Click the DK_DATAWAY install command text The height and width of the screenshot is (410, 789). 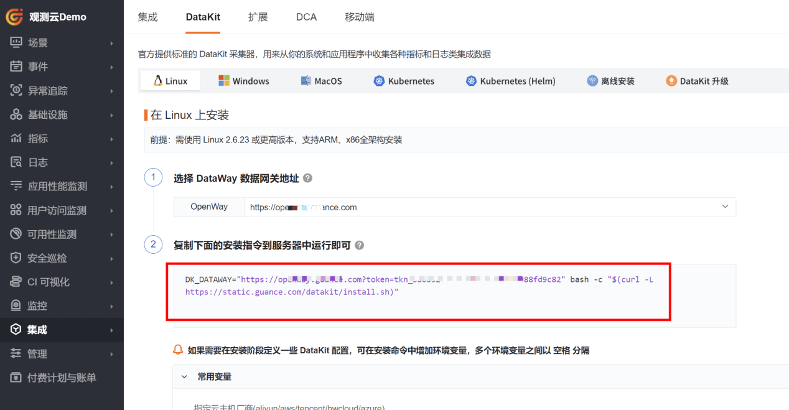coord(419,286)
